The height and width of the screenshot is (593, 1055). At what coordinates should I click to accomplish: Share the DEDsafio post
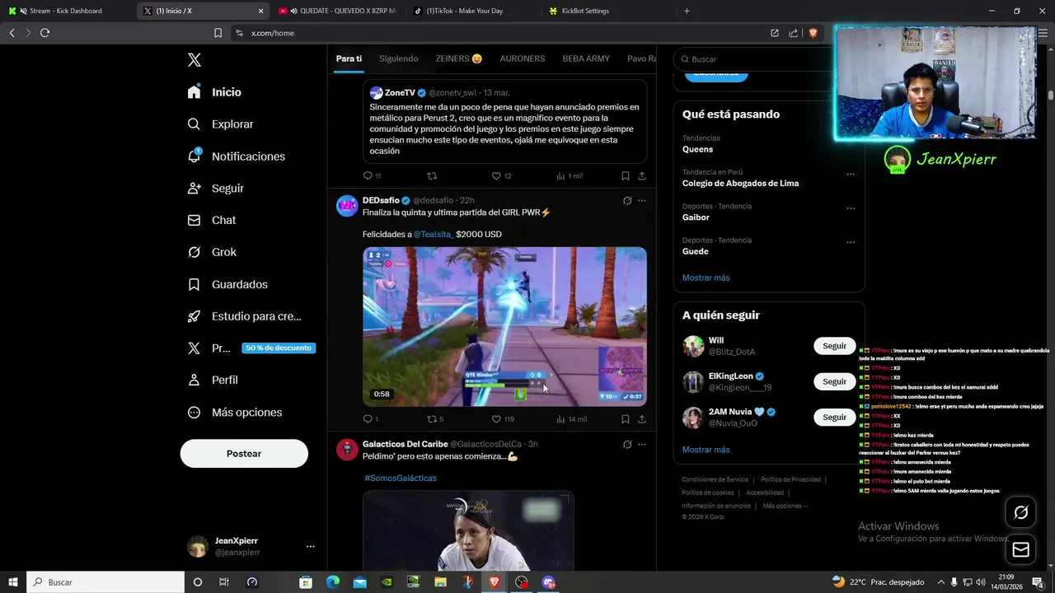(642, 419)
